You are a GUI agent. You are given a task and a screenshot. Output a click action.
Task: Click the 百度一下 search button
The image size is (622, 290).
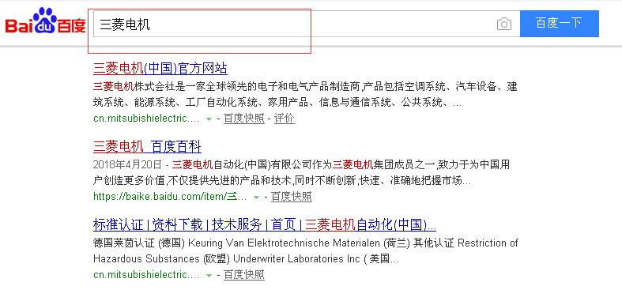pyautogui.click(x=560, y=24)
